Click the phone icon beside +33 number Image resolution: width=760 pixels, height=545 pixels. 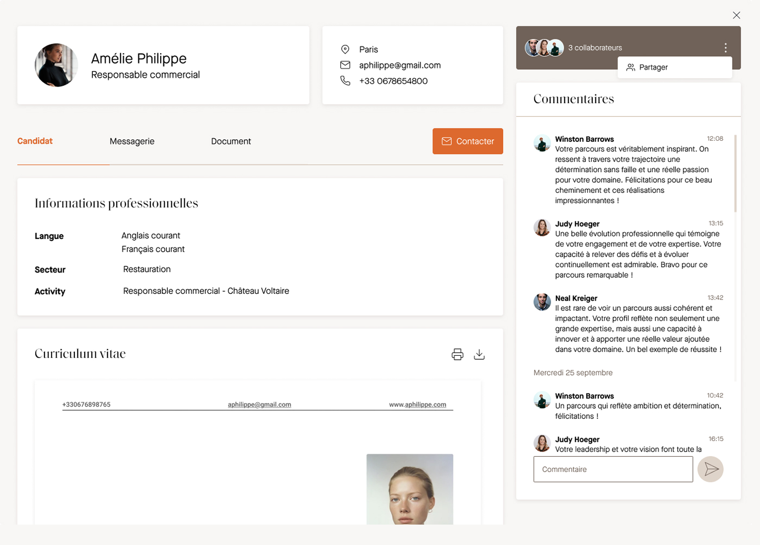pos(345,81)
